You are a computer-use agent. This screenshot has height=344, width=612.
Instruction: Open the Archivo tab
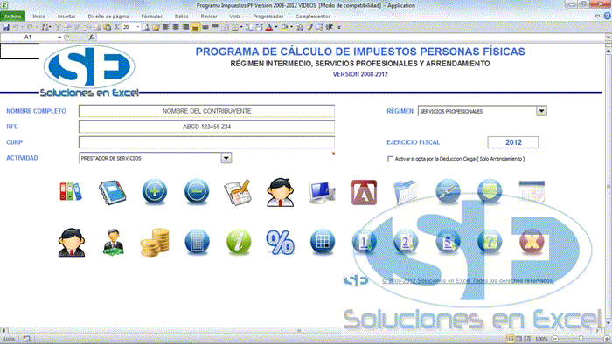coord(12,17)
